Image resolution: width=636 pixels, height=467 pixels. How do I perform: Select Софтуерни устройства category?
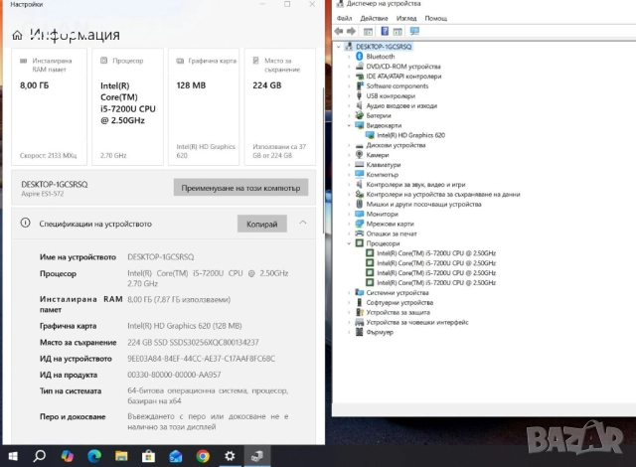pos(399,302)
